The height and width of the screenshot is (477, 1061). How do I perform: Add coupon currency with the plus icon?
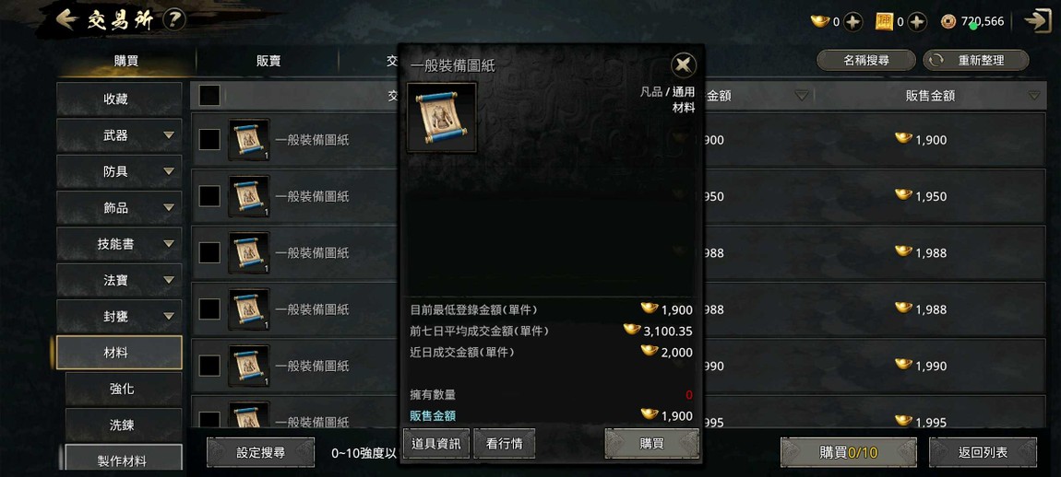click(917, 21)
